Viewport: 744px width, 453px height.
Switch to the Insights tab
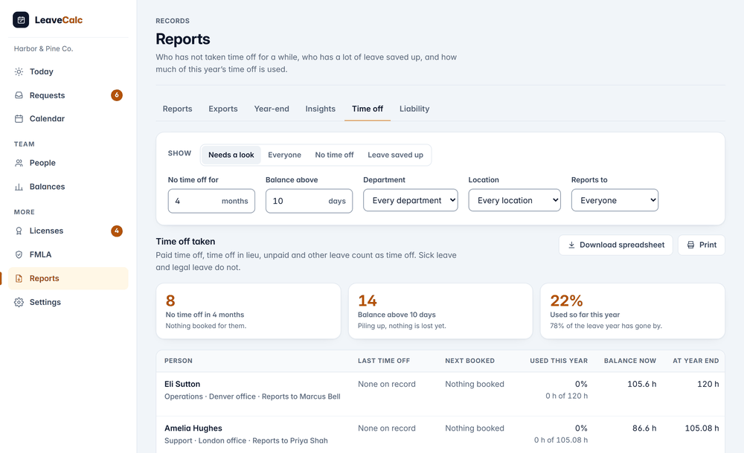tap(320, 109)
